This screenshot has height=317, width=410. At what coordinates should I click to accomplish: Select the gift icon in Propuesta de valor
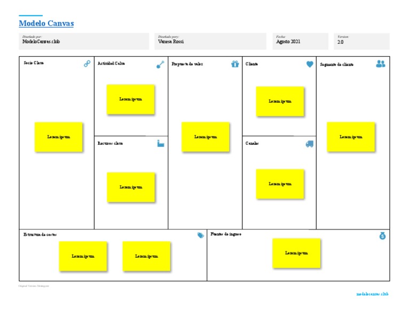click(235, 65)
